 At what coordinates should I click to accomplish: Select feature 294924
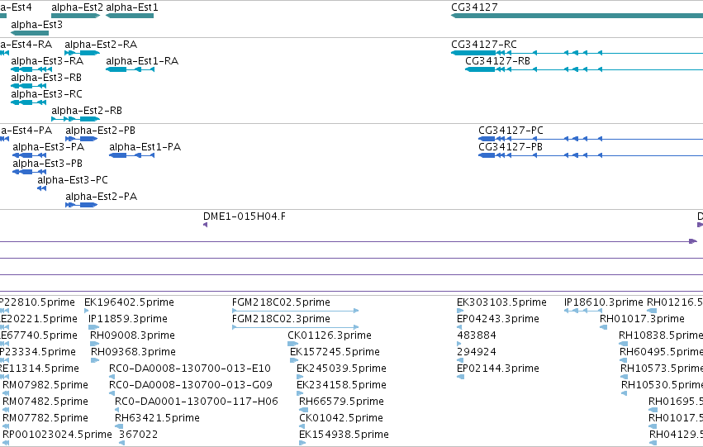click(459, 360)
